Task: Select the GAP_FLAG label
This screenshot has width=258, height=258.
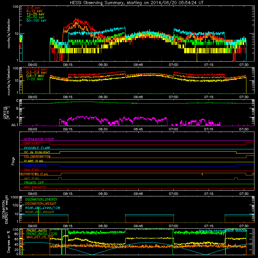Action: click(x=32, y=144)
